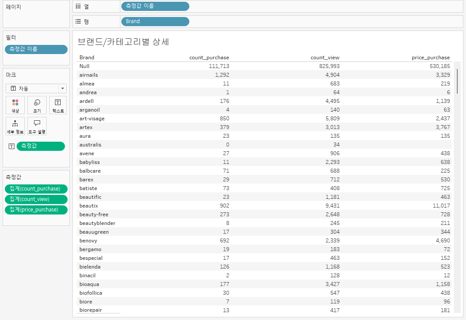
Task: Select the benovy brand row label
Action: 88,241
